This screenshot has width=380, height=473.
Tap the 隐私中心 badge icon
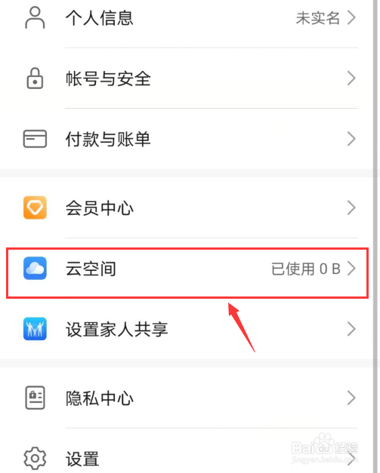pyautogui.click(x=35, y=398)
